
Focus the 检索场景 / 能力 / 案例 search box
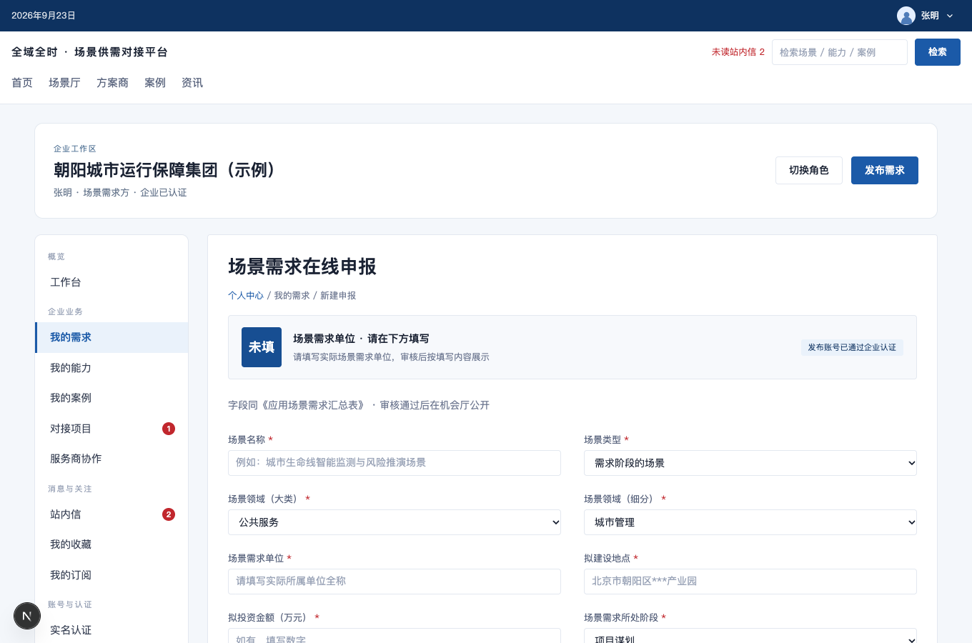(840, 52)
